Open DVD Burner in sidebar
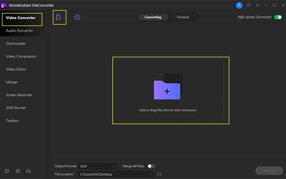 16,108
